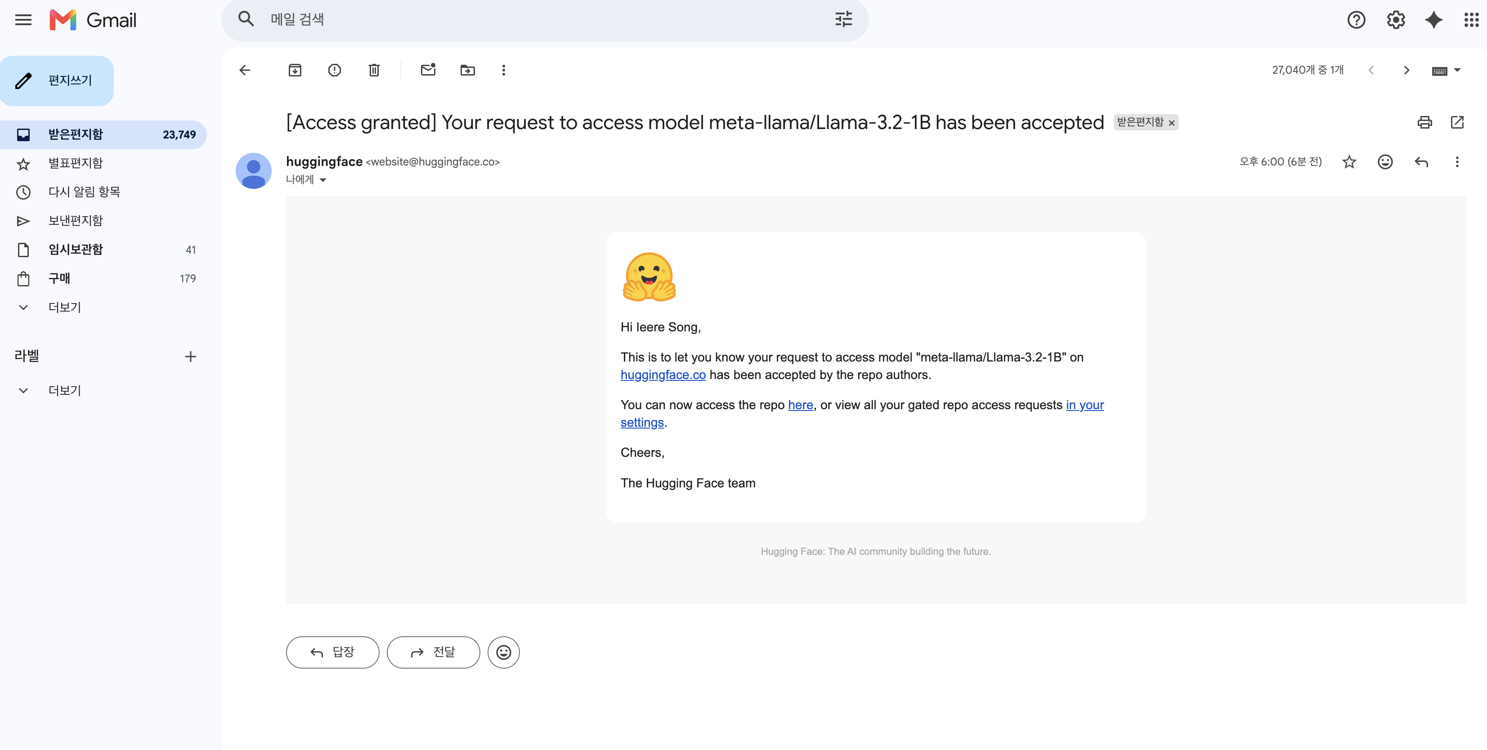Click the Gemini sparkle icon
The width and height of the screenshot is (1487, 750).
[x=1434, y=20]
